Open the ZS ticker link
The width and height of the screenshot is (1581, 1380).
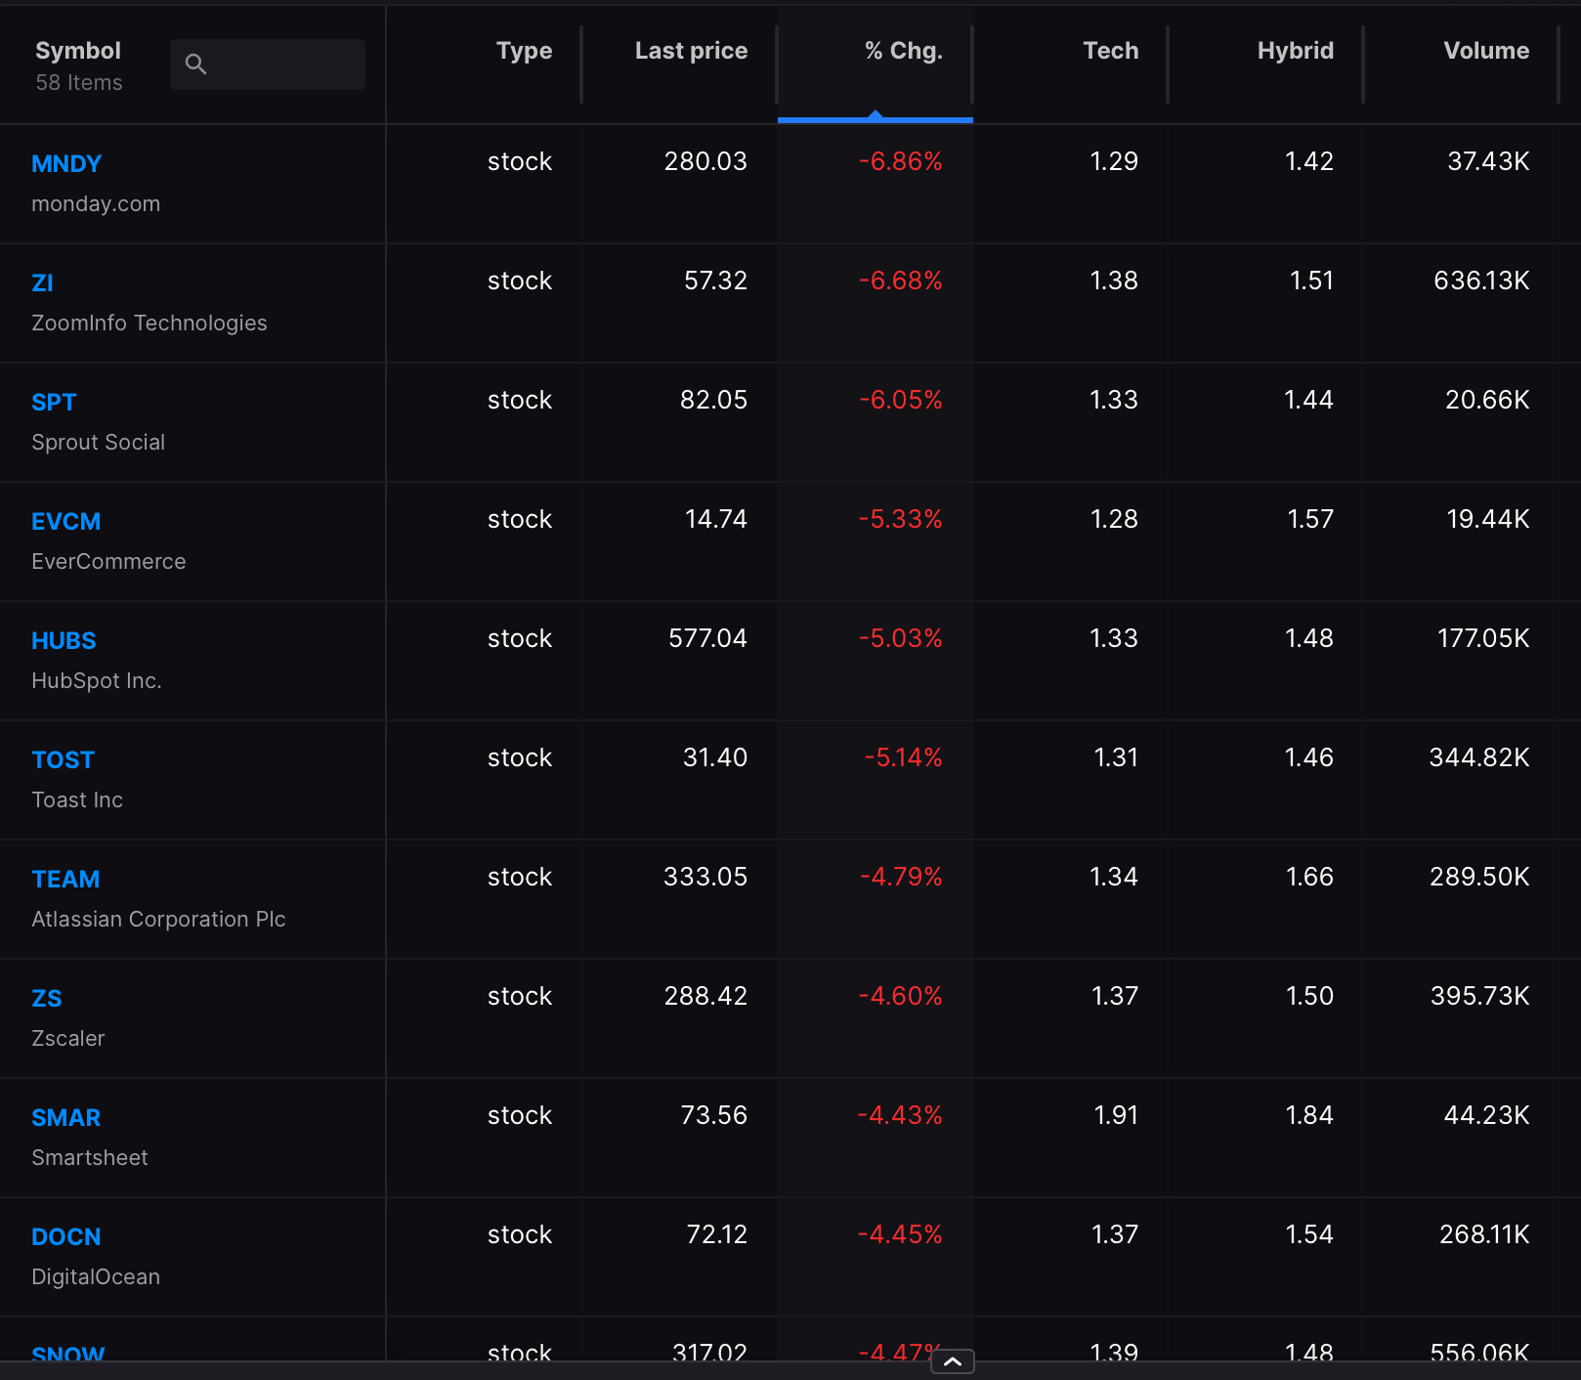pyautogui.click(x=46, y=999)
